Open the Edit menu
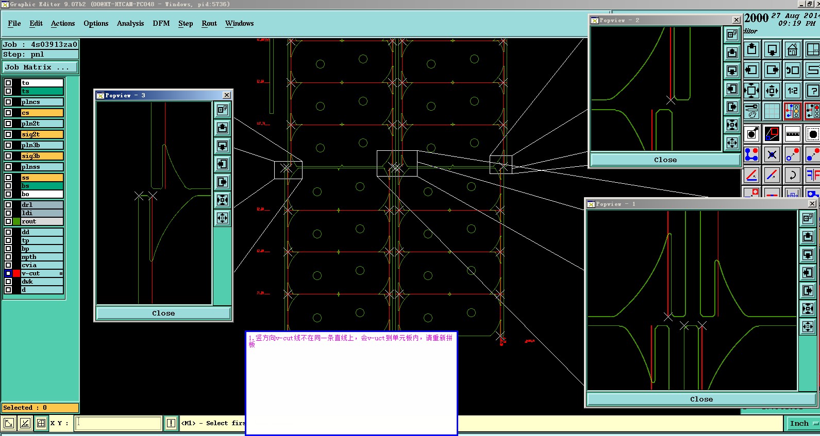Screen dimensions: 820x436 [36, 23]
